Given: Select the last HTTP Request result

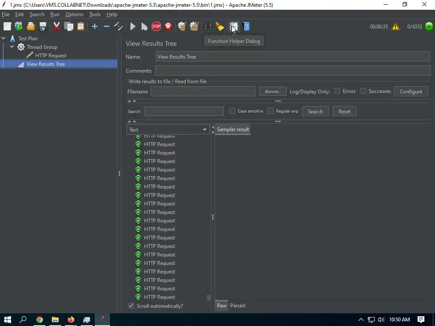Looking at the screenshot, I should (x=159, y=297).
